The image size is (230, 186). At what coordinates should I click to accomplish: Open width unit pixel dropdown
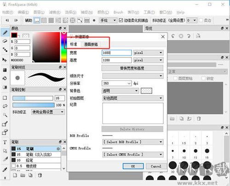pos(148,53)
